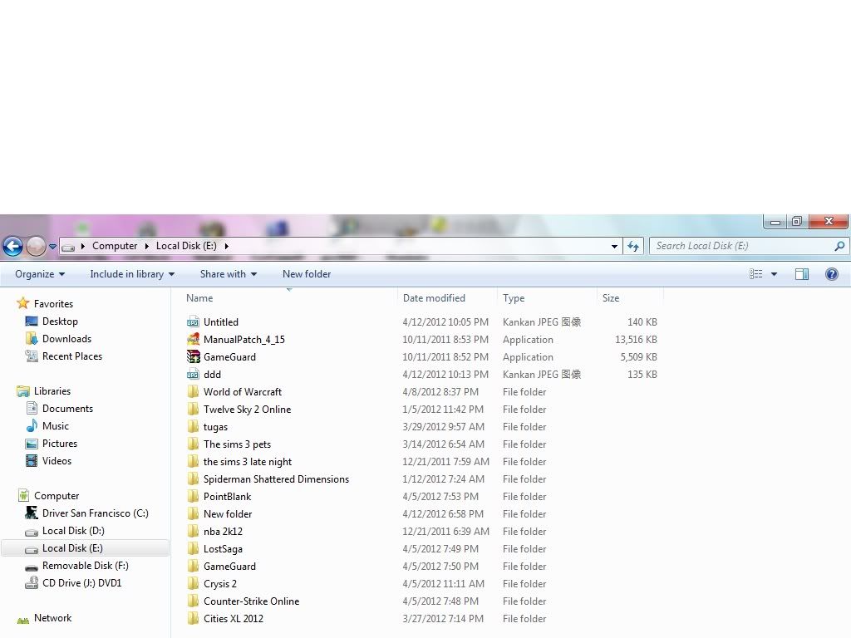
Task: Select the sims 3 late night folder icon
Action: tap(193, 461)
